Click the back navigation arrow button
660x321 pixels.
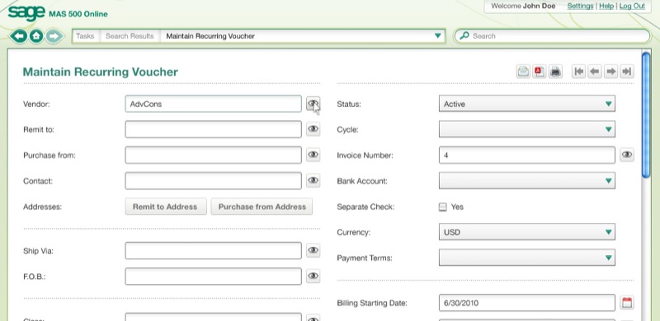pyautogui.click(x=18, y=36)
